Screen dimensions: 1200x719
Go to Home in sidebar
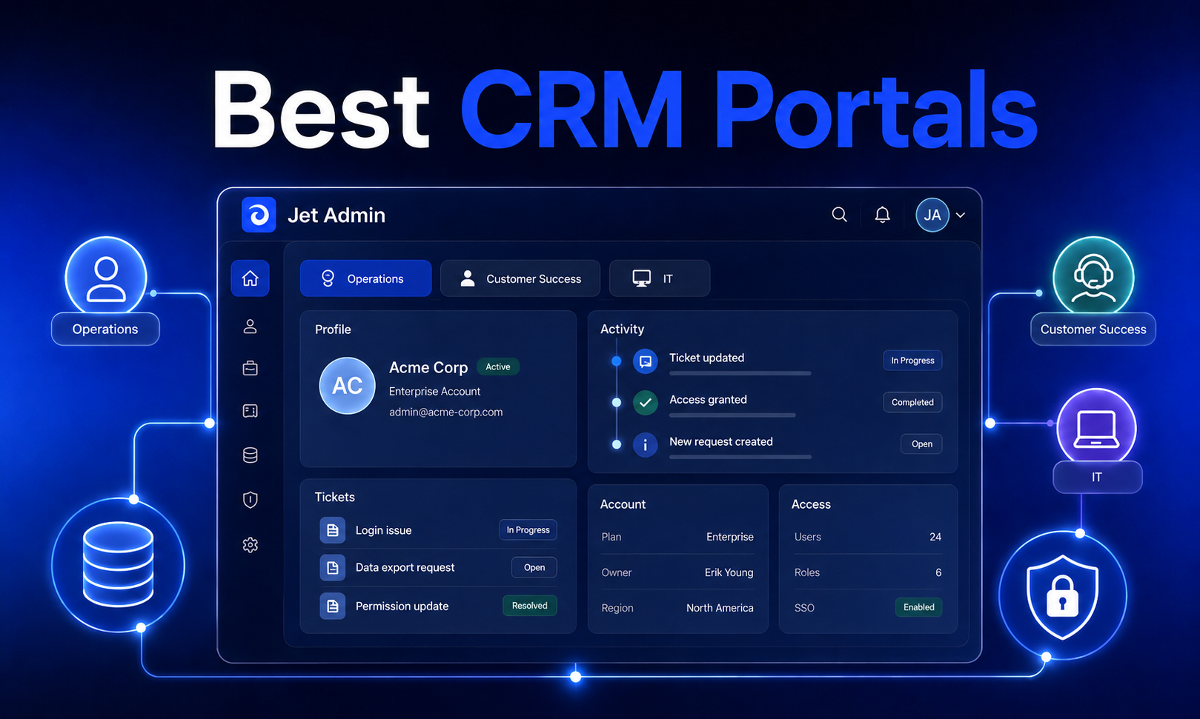tap(251, 278)
